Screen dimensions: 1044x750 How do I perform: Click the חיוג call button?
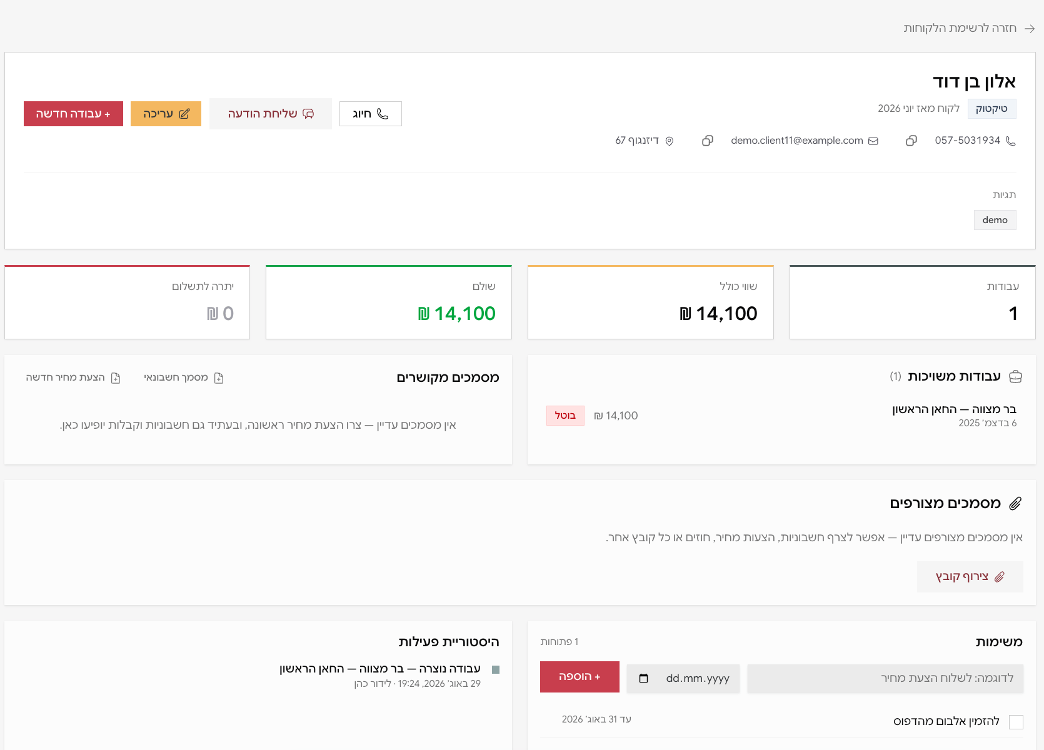coord(371,114)
